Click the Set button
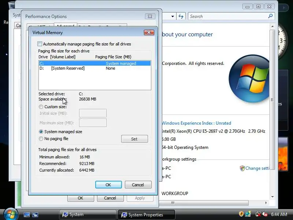The width and height of the screenshot is (293, 220). 134,139
